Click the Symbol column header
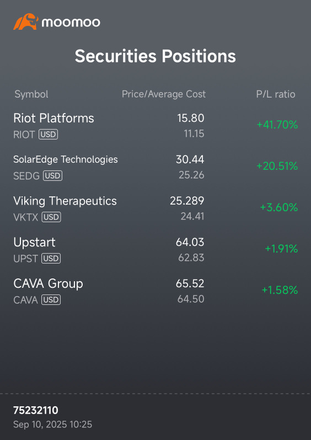 pyautogui.click(x=31, y=94)
